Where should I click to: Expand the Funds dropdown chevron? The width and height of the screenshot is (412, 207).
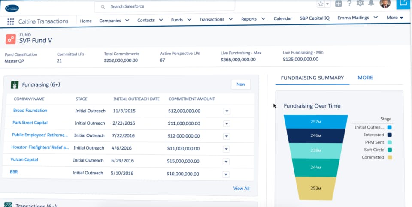189,19
